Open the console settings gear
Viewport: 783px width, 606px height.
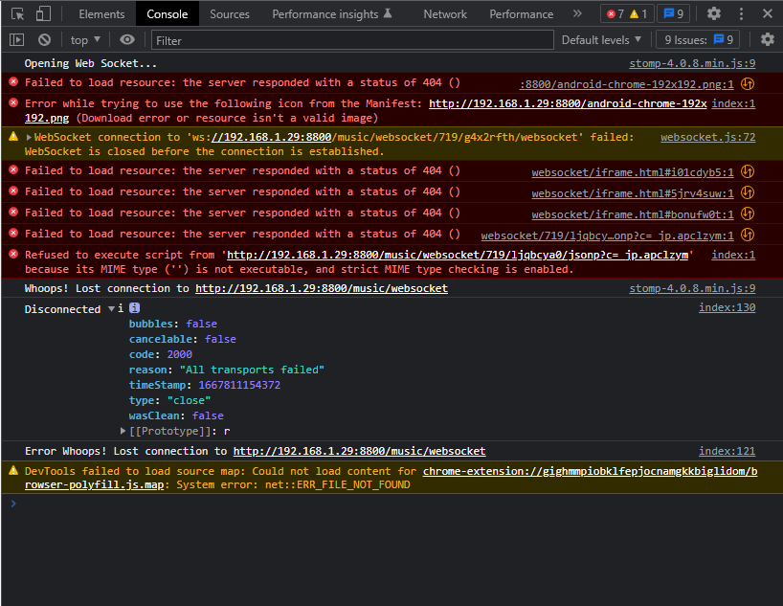pyautogui.click(x=768, y=39)
